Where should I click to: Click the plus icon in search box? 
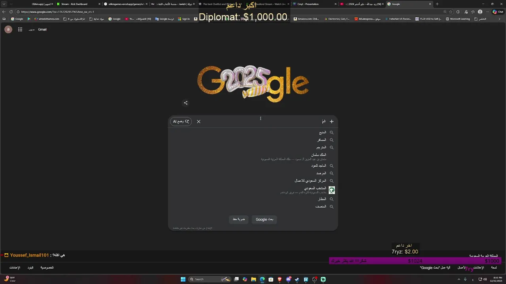pyautogui.click(x=332, y=121)
